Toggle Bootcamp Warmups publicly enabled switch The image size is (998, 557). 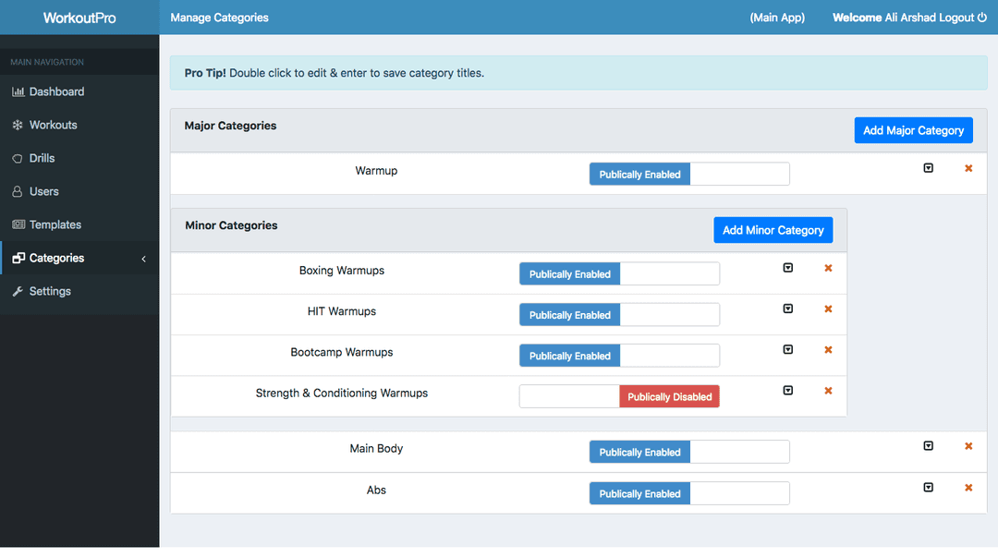click(619, 356)
